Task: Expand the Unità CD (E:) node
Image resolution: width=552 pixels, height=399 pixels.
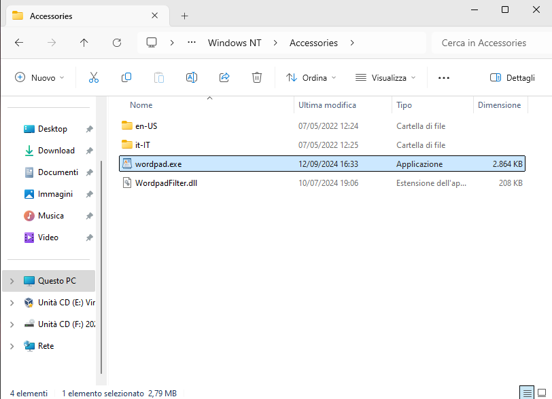Action: tap(12, 303)
